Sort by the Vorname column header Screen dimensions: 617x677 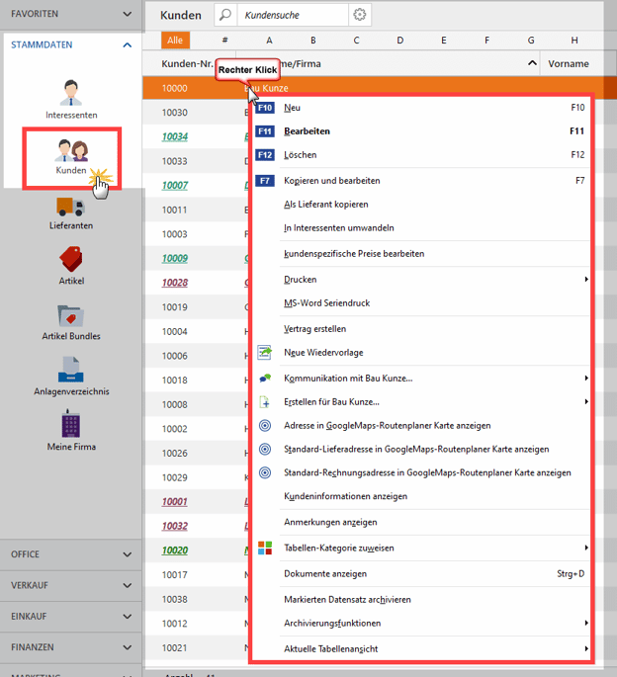point(568,63)
